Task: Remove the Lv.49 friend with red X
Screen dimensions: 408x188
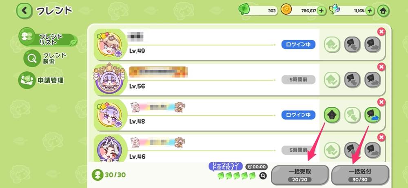Action: coord(381,32)
